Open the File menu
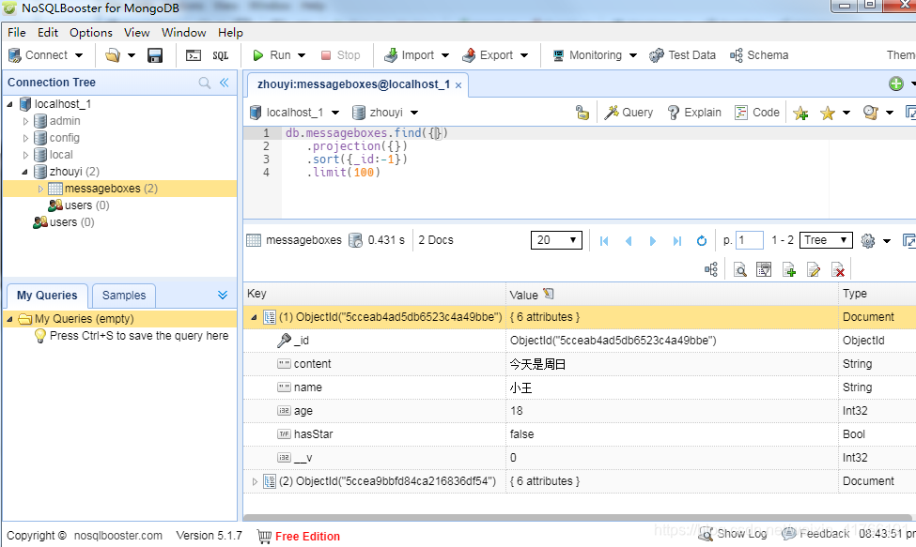This screenshot has width=916, height=547. tap(16, 33)
